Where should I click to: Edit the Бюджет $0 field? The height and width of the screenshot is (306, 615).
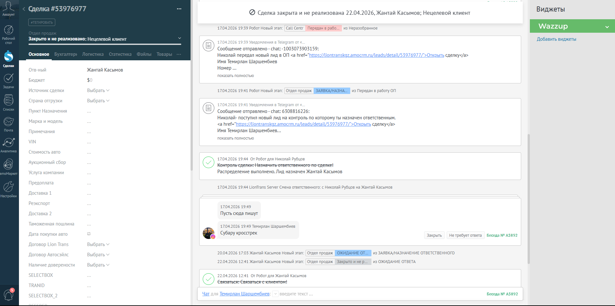coord(90,80)
